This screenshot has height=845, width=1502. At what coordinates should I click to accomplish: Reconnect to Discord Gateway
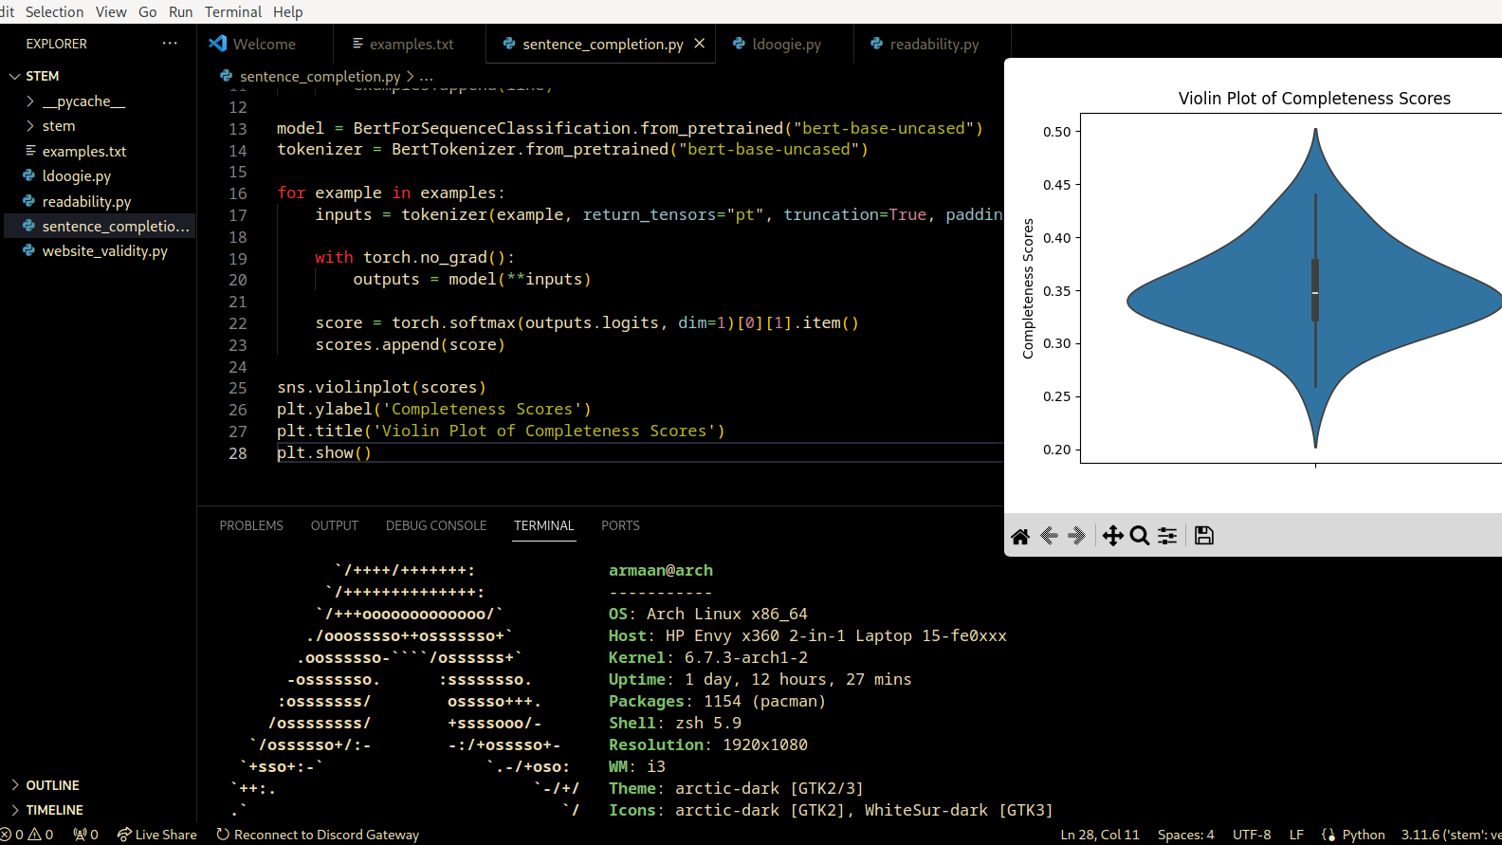pyautogui.click(x=318, y=835)
